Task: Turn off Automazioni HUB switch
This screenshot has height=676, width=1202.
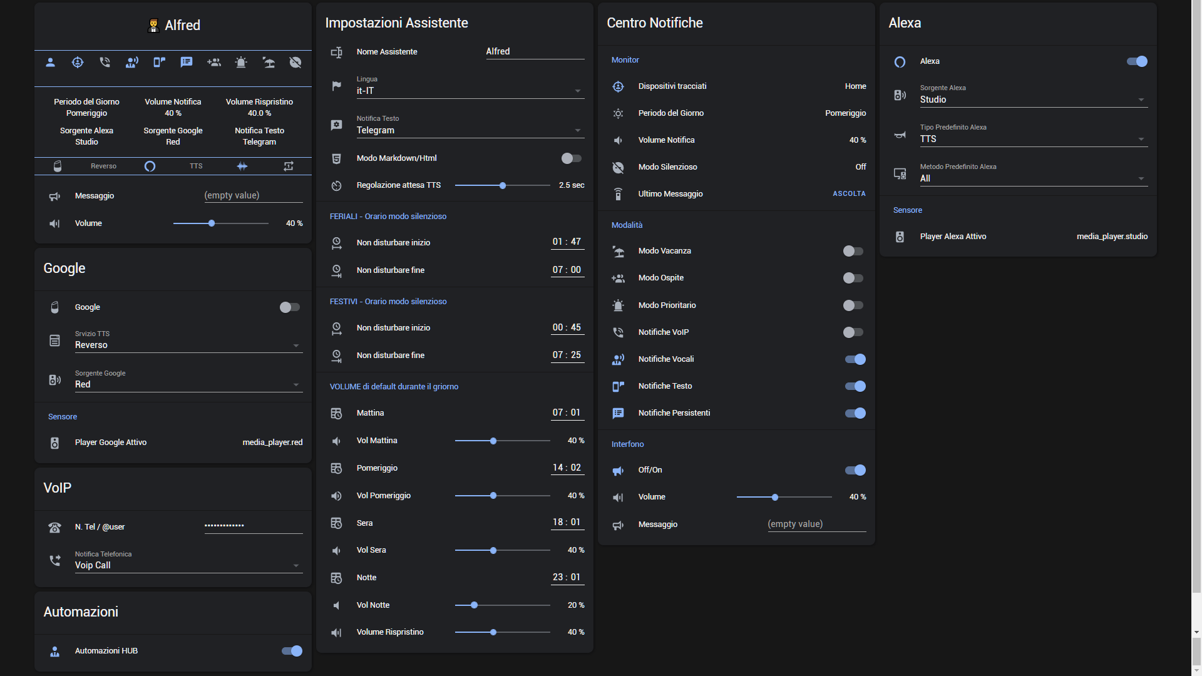Action: pos(292,651)
